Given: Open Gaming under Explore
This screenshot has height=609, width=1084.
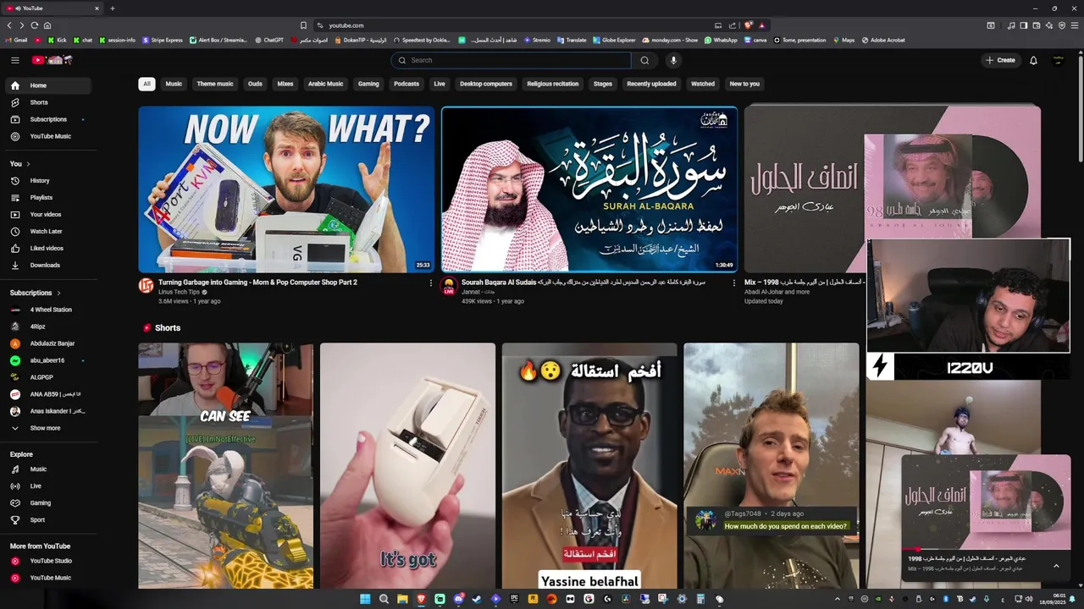Looking at the screenshot, I should (x=49, y=502).
